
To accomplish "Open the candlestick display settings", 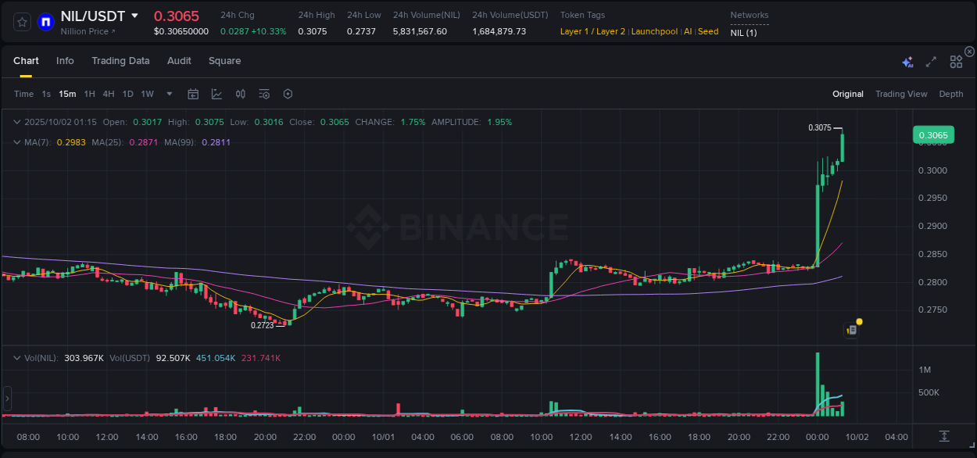I will (x=241, y=94).
